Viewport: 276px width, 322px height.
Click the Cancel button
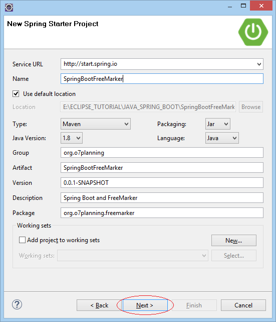(x=243, y=305)
